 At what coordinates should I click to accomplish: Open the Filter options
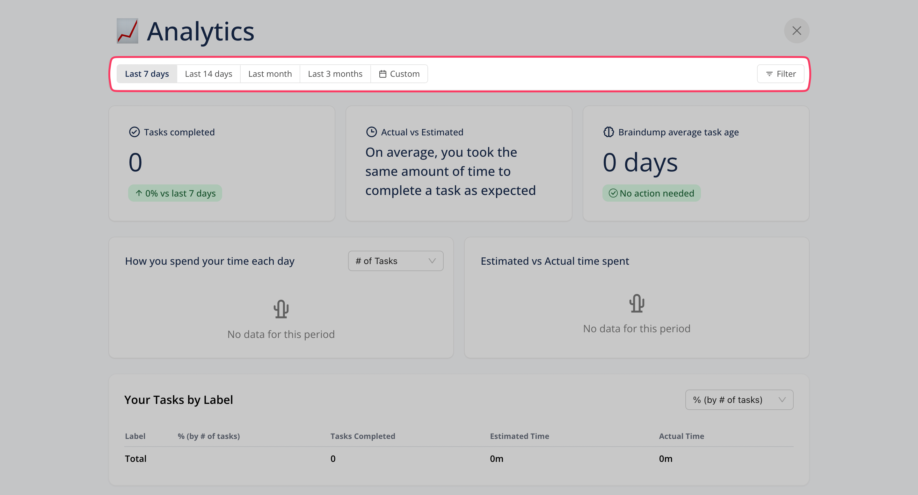pos(780,74)
